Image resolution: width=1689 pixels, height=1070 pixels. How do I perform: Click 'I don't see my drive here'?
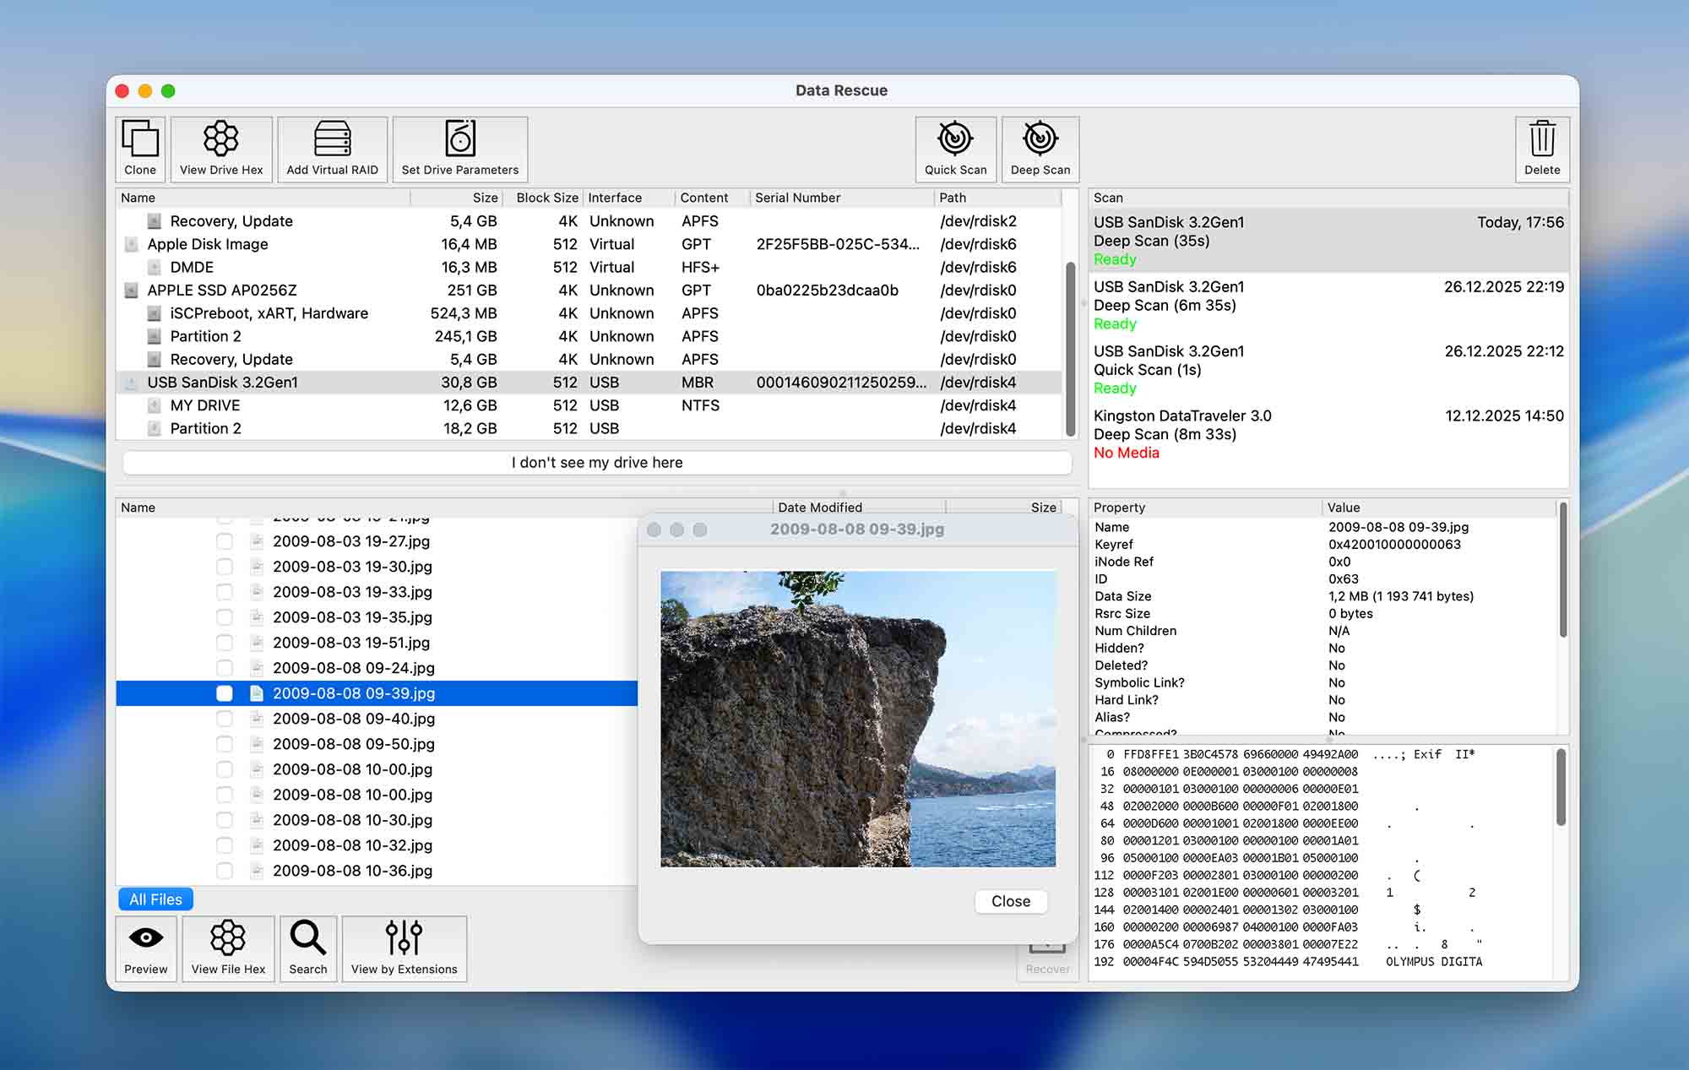tap(597, 463)
